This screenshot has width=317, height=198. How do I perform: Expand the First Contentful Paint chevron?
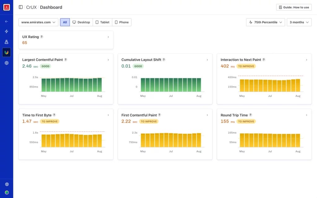click(x=207, y=115)
